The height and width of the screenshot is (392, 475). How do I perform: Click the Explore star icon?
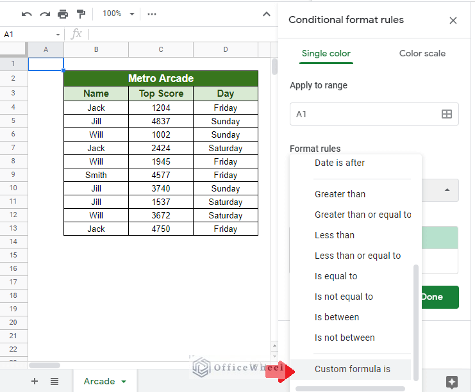[x=451, y=381]
